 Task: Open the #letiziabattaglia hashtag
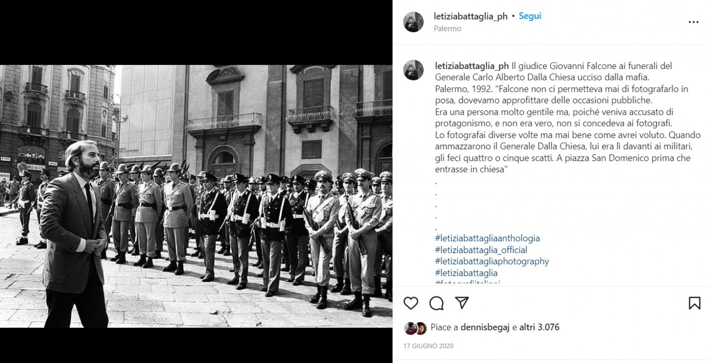pos(466,273)
